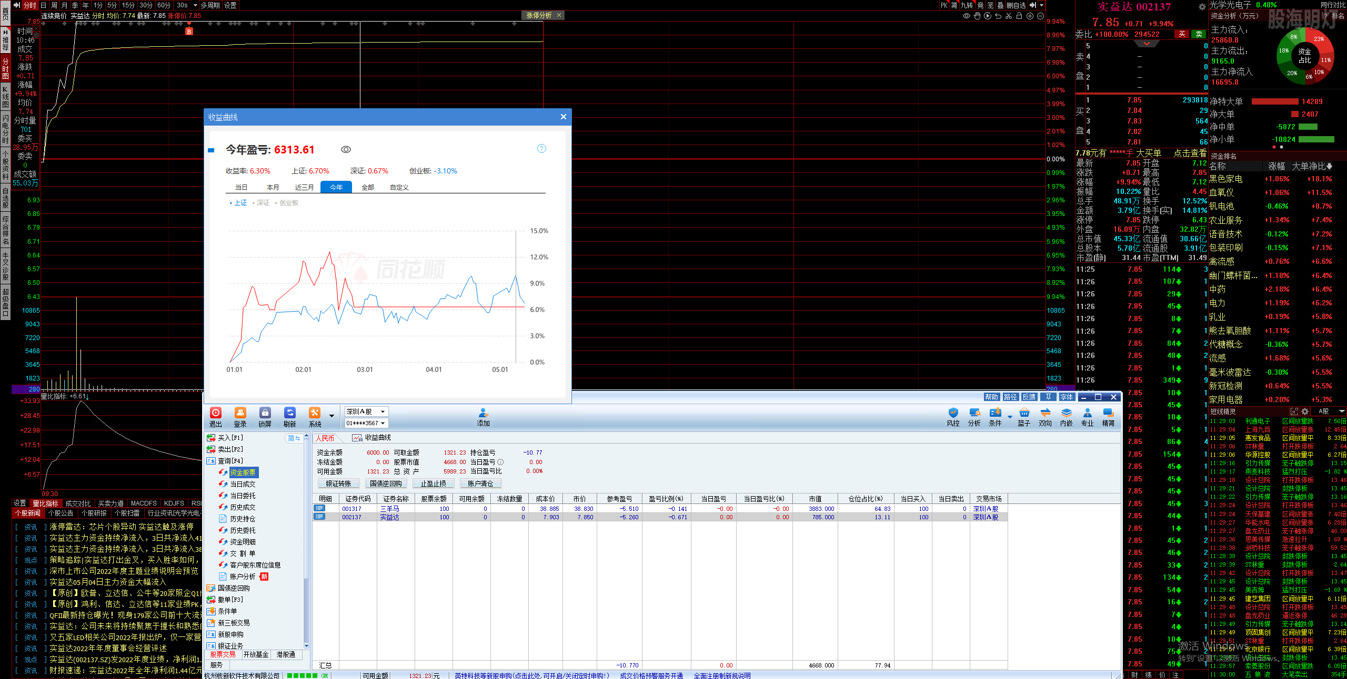Click the hand pan tool above price chart
Screen dimensions: 1347x679
click(x=977, y=16)
